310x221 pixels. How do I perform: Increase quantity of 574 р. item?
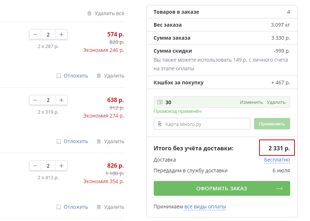pos(61,35)
